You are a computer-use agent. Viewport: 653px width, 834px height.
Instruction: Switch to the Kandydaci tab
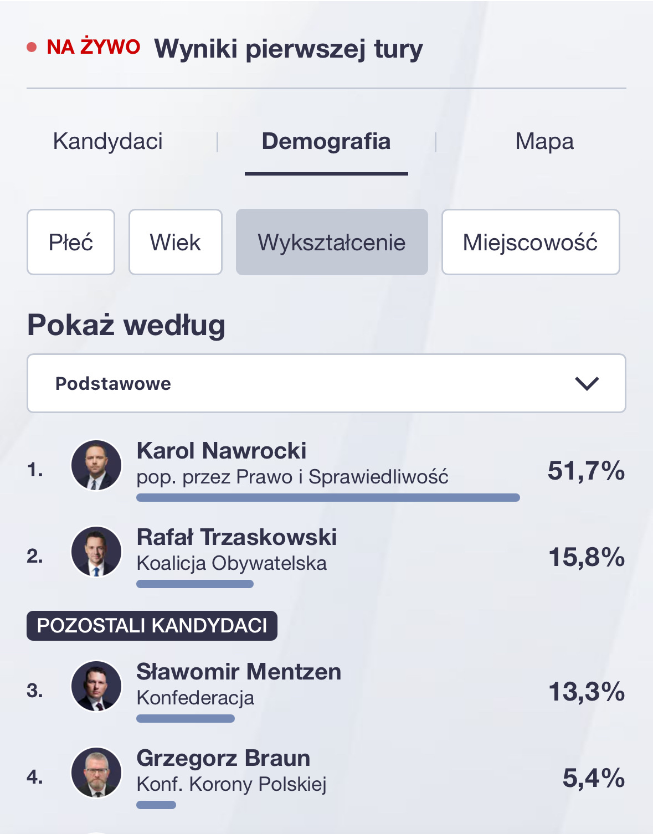pos(108,141)
